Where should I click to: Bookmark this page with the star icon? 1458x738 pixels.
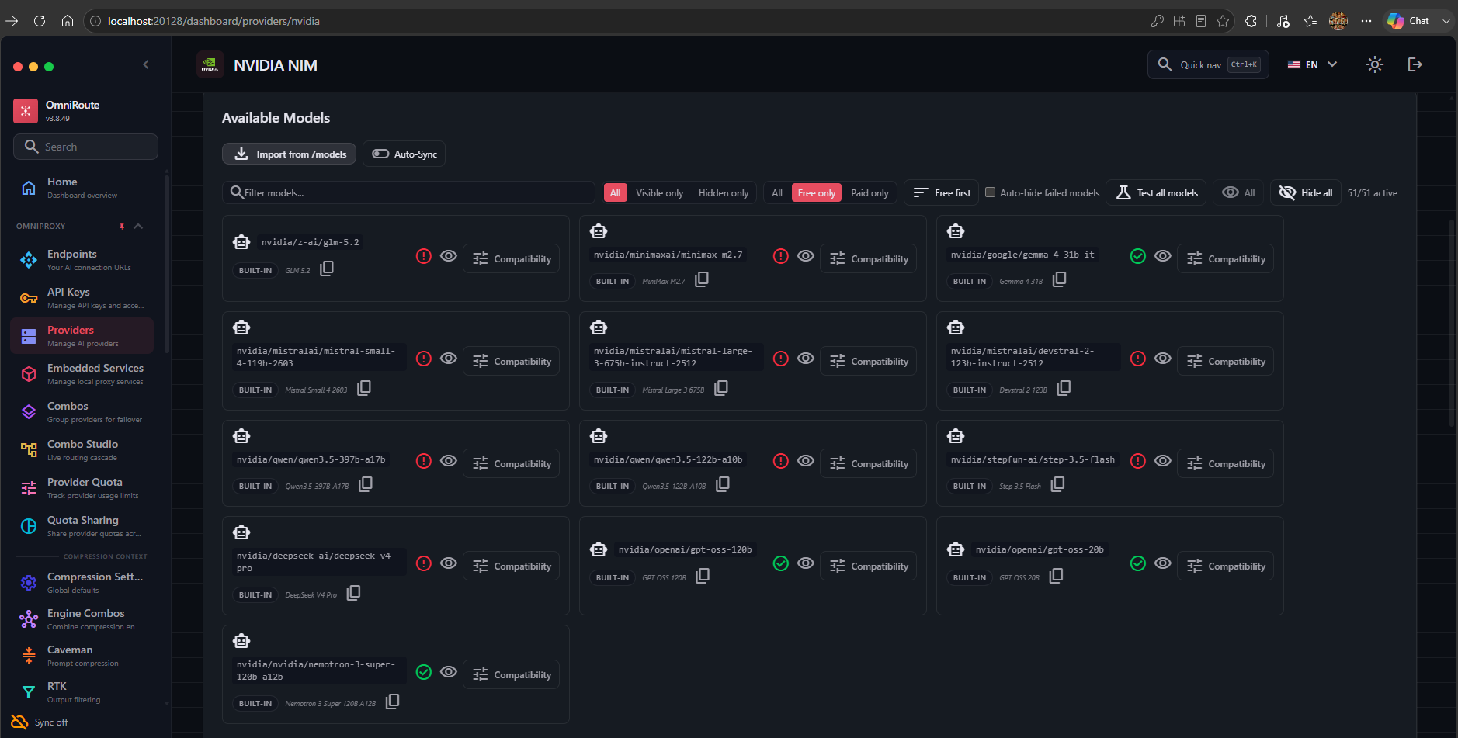point(1223,21)
